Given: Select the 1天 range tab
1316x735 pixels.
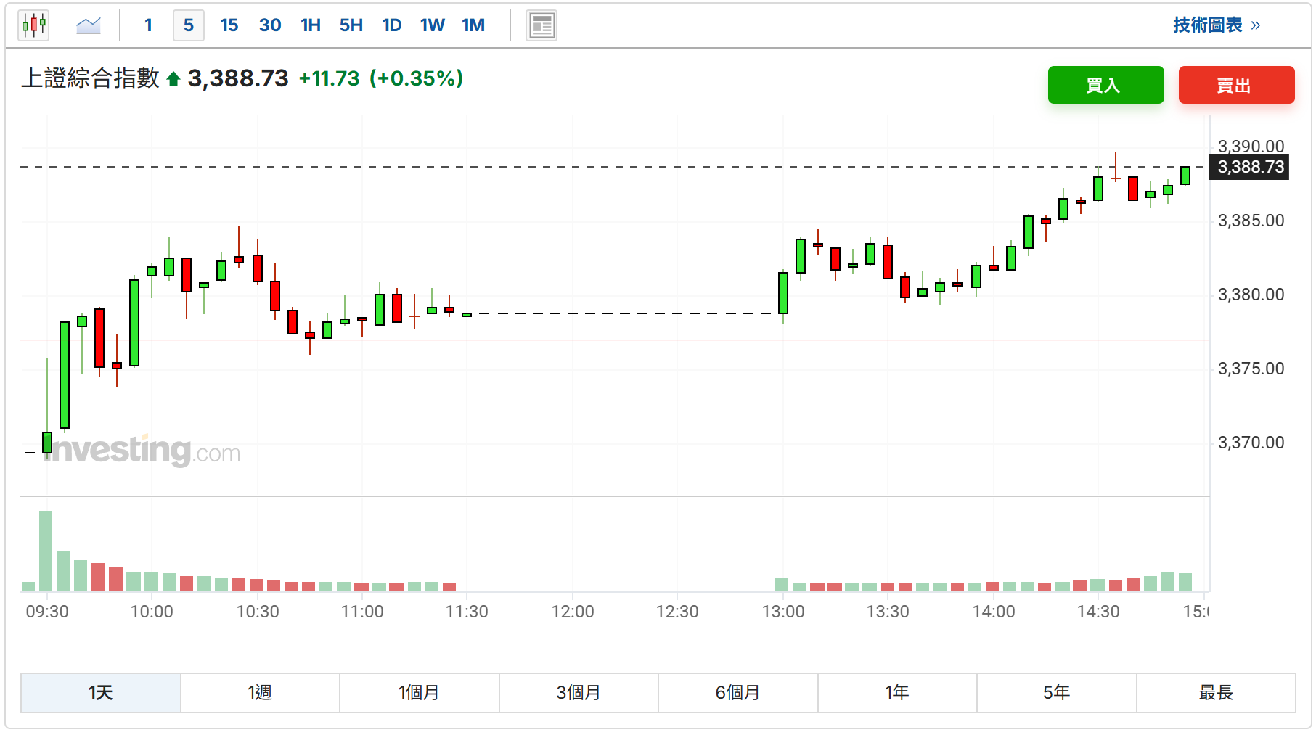Looking at the screenshot, I should pyautogui.click(x=101, y=693).
